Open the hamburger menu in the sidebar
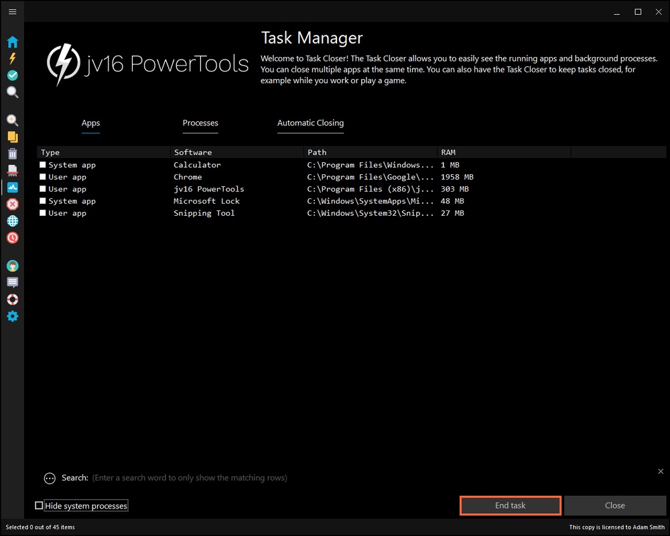 click(x=12, y=12)
